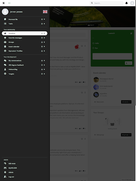The height and width of the screenshot is (181, 136).
Task: Click the Personal file document icon
Action: pos(5,19)
